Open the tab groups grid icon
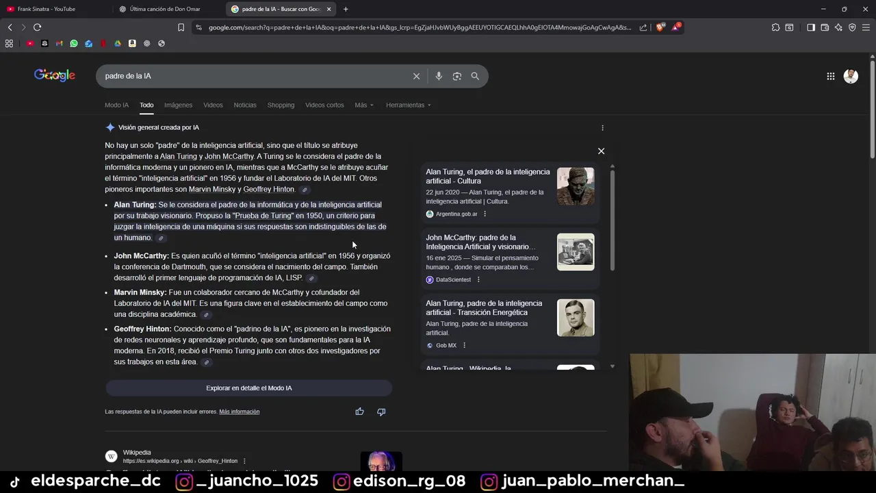This screenshot has width=876, height=493. click(x=9, y=43)
